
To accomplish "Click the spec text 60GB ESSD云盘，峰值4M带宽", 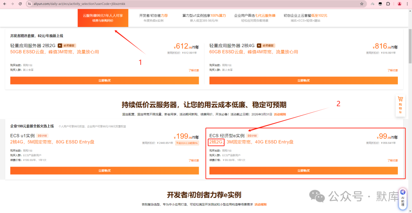I will click(240, 52).
